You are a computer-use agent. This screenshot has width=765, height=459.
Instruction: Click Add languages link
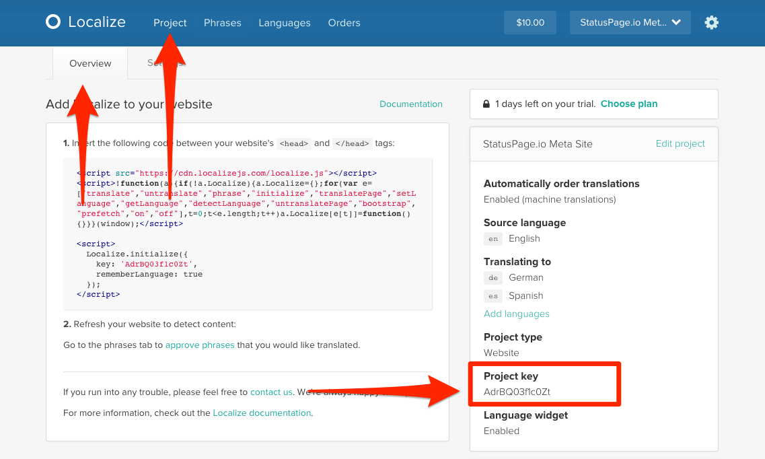pyautogui.click(x=516, y=314)
